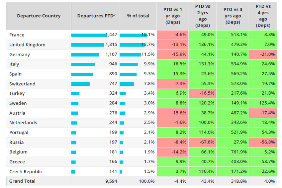Click Switzerland's % of total bar
Viewport: 282px width, 188px height.
[127, 84]
